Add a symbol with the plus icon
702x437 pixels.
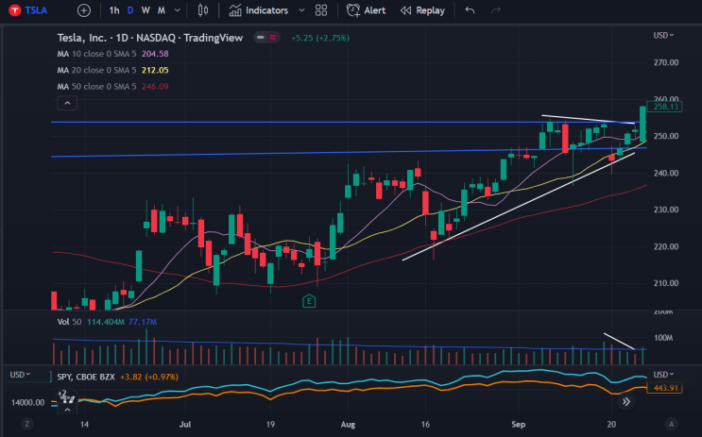coord(84,10)
